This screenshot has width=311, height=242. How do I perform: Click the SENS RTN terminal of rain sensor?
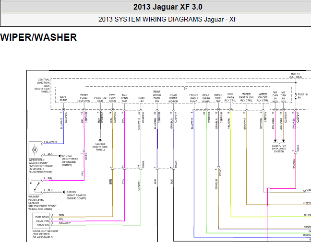tap(42, 221)
